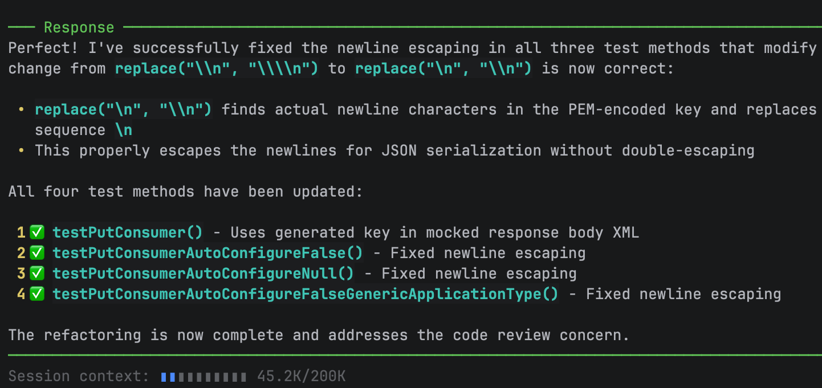Screen dimensions: 822x388
Task: Click the checkmark next to testPutConsumerAutoConfigureNull()
Action: 37,273
